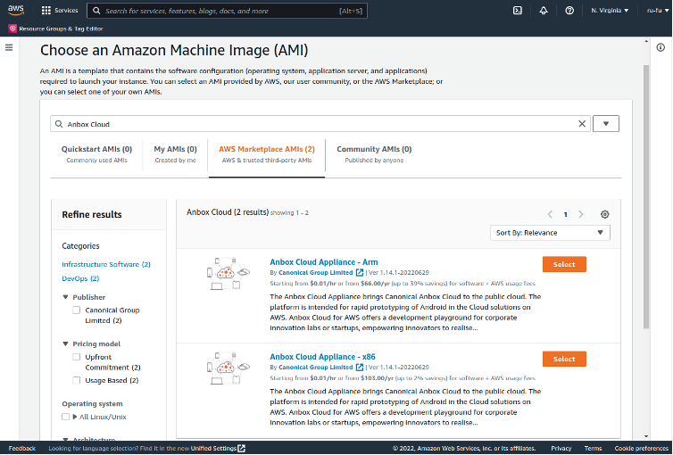This screenshot has height=455, width=673.
Task: Open the Services menu label
Action: pyautogui.click(x=66, y=11)
